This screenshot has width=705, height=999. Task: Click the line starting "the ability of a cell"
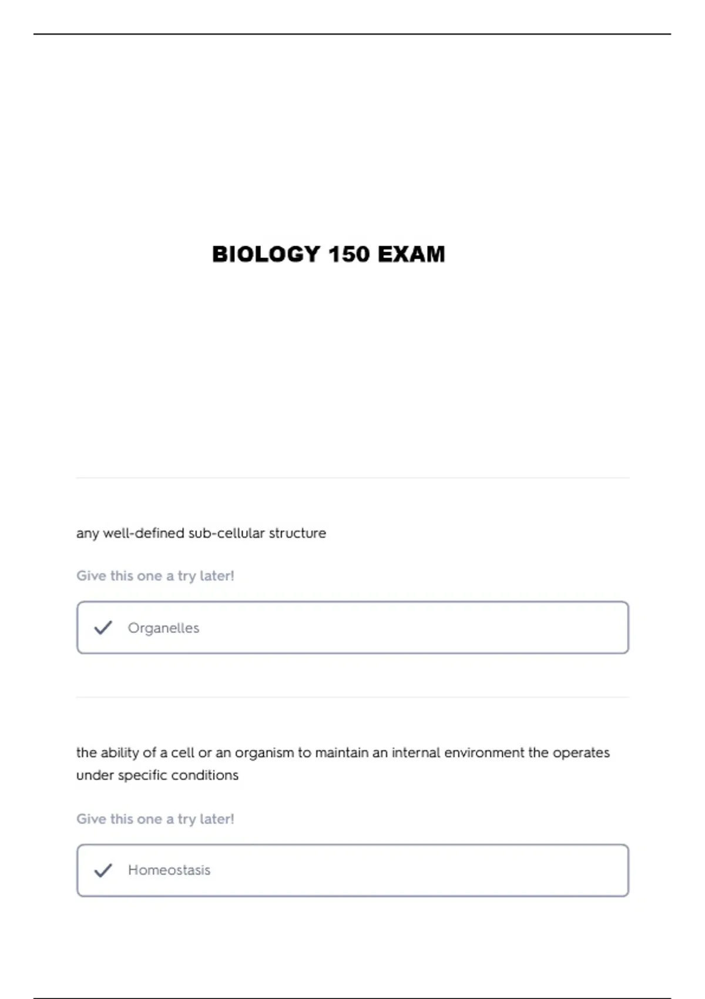click(343, 753)
